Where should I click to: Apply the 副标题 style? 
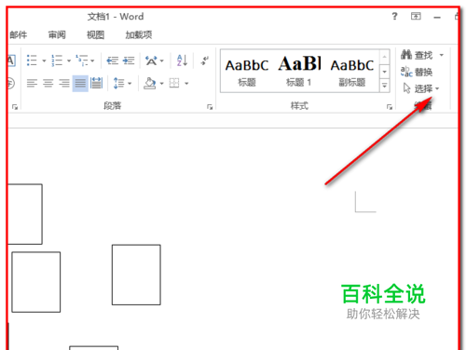(x=352, y=72)
